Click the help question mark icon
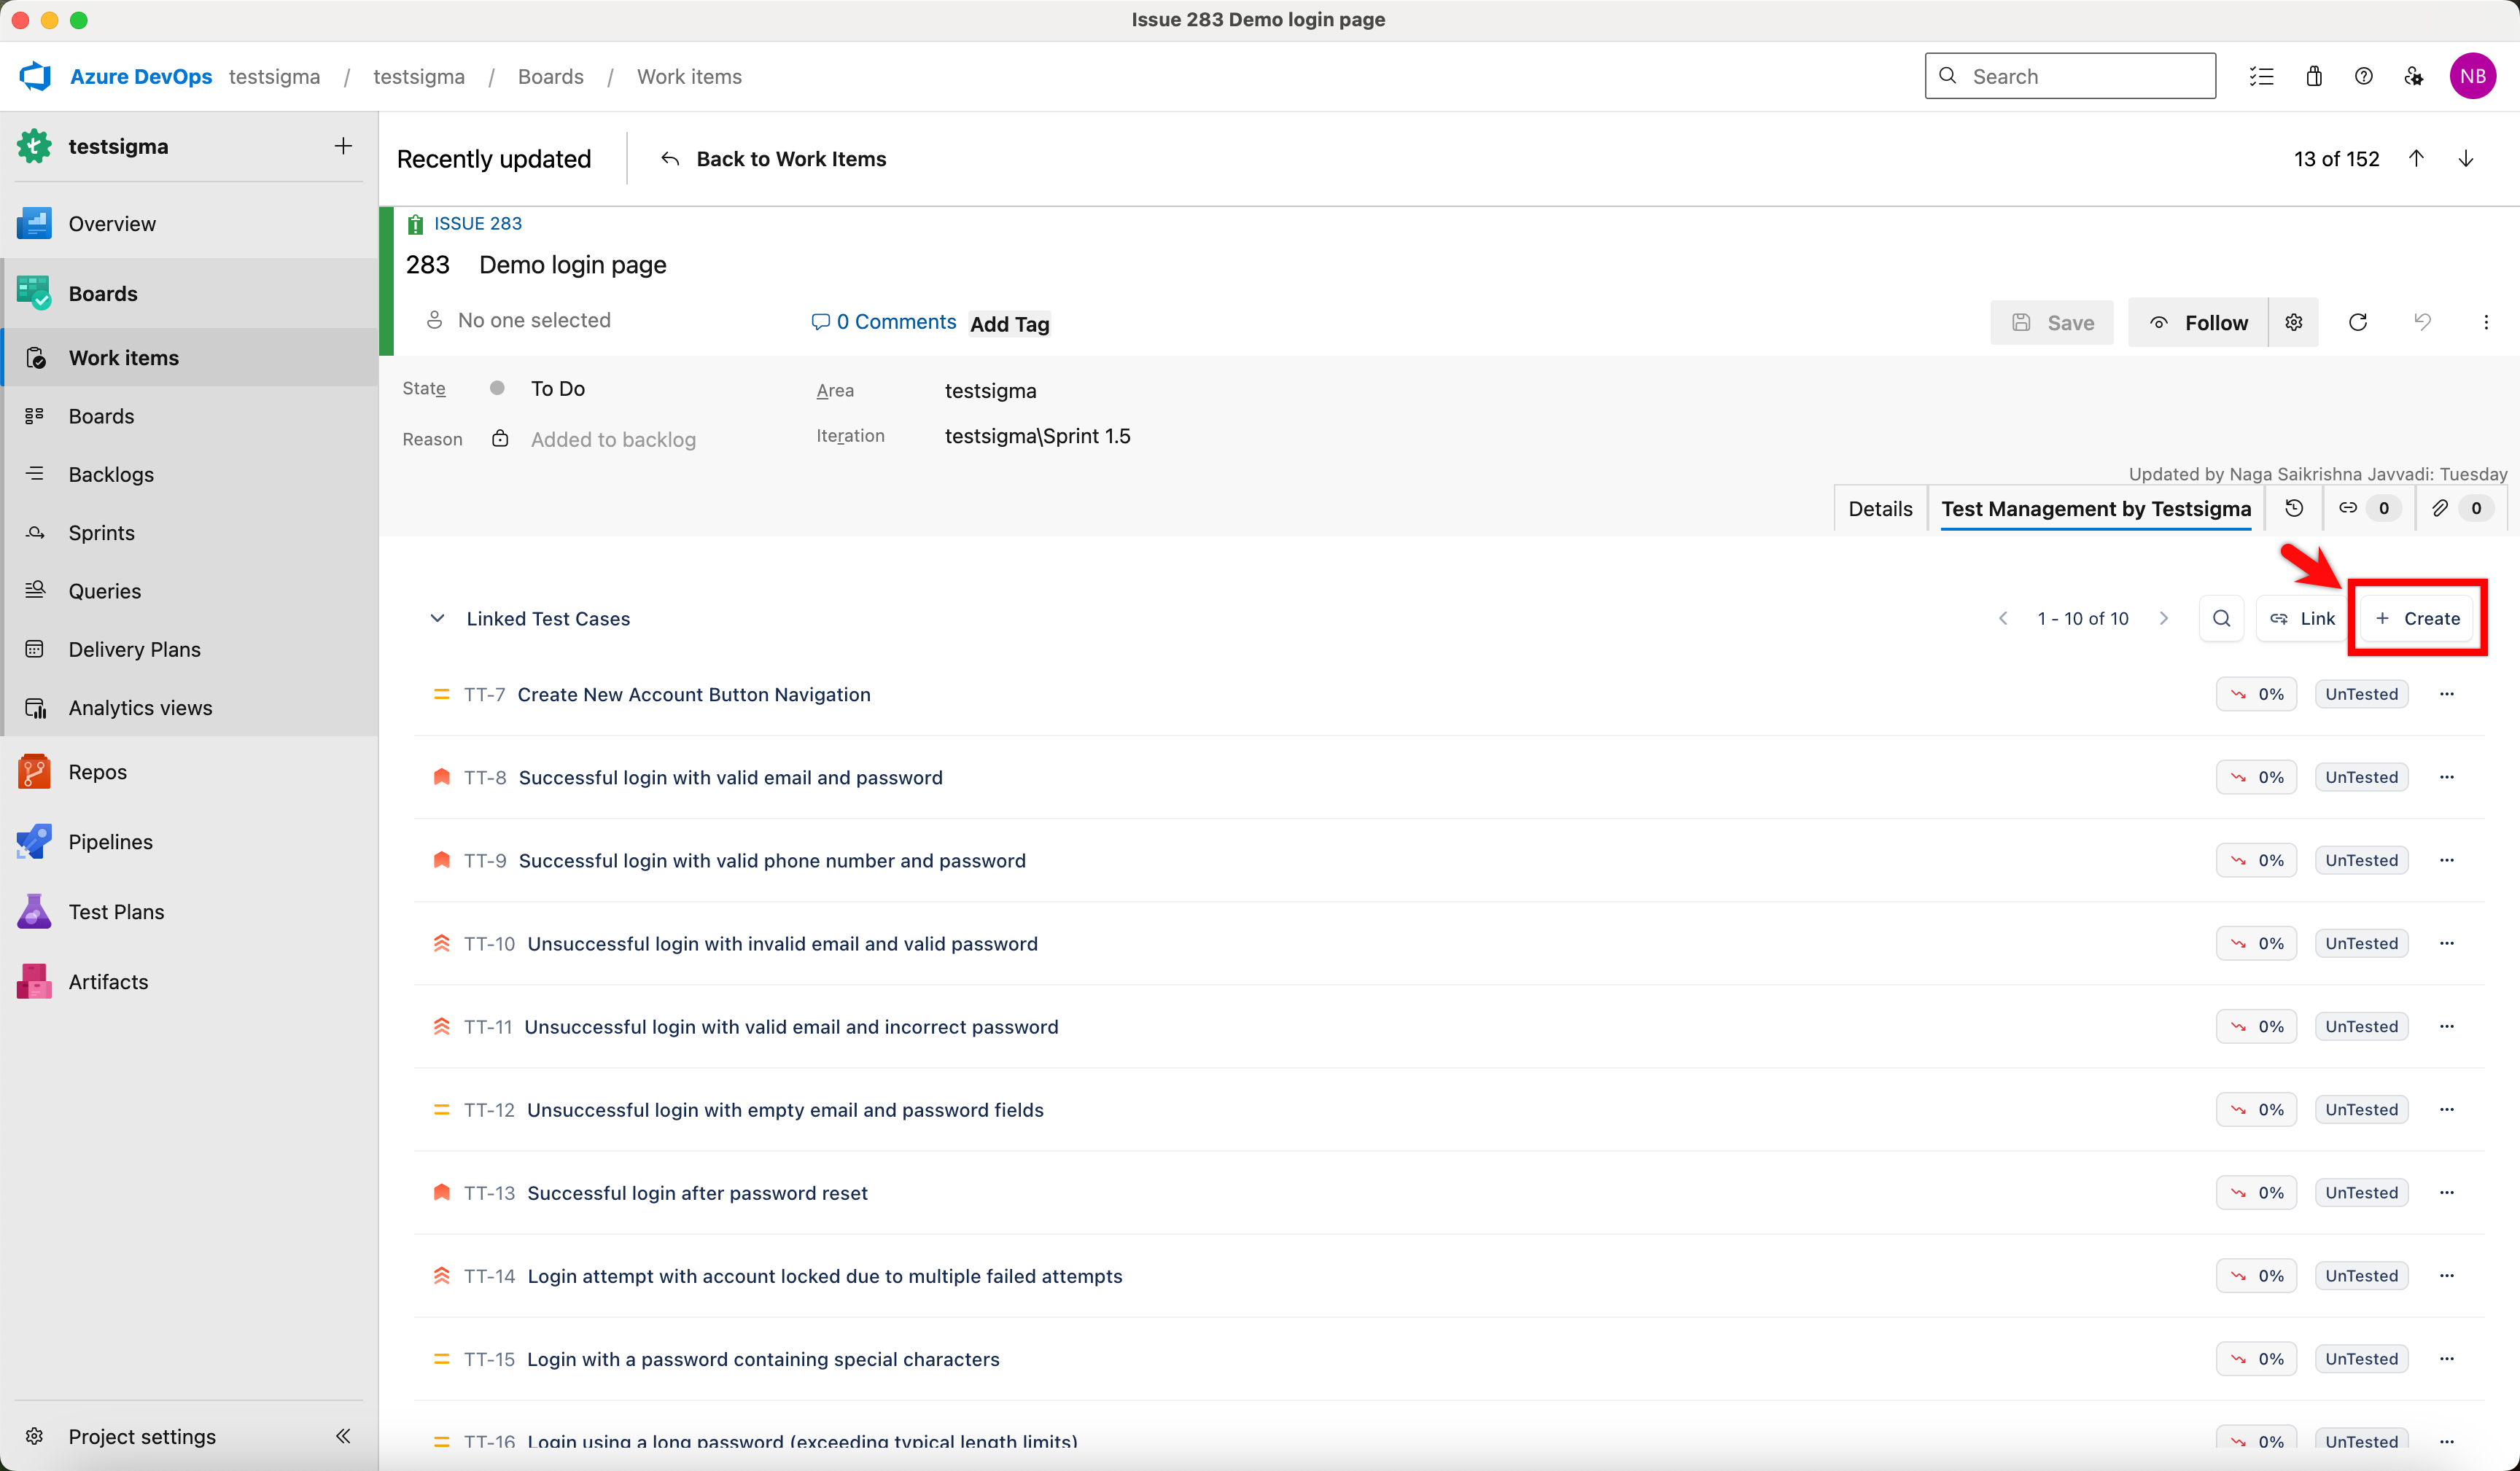 click(x=2363, y=76)
